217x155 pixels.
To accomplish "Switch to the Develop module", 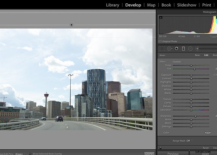I will click(133, 5).
